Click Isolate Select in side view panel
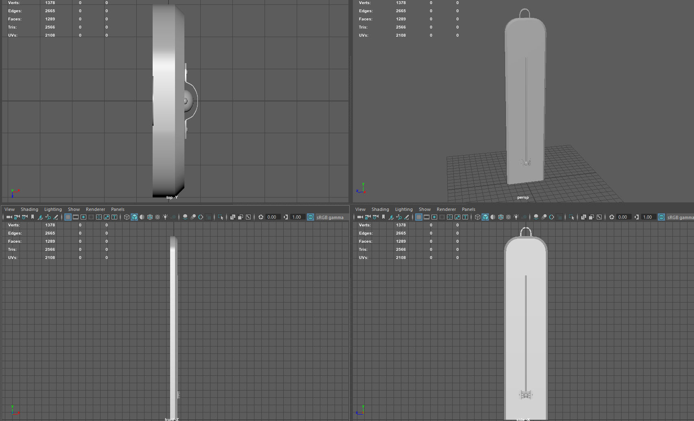 coord(571,217)
